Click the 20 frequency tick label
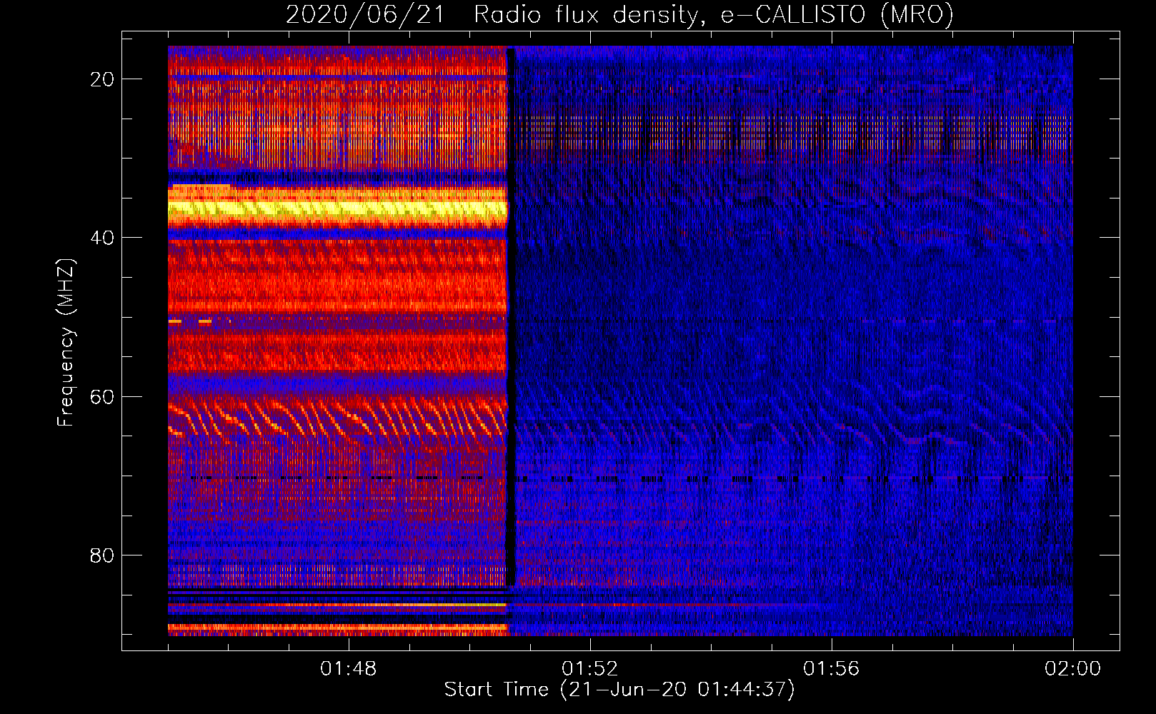 [x=102, y=79]
